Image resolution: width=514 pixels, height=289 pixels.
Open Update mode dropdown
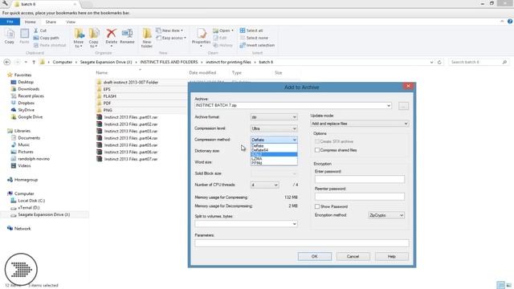tap(359, 124)
